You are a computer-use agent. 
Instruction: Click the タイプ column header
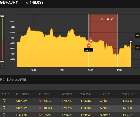(5, 94)
